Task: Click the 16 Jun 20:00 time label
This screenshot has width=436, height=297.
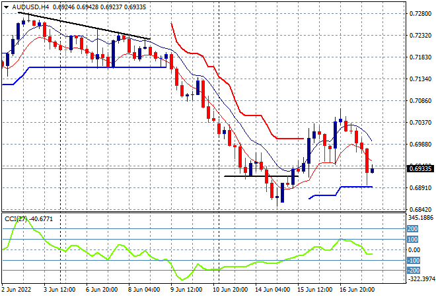Action: [x=357, y=290]
